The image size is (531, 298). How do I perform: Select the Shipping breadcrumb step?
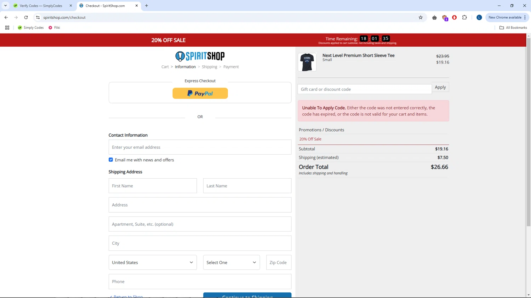point(210,67)
